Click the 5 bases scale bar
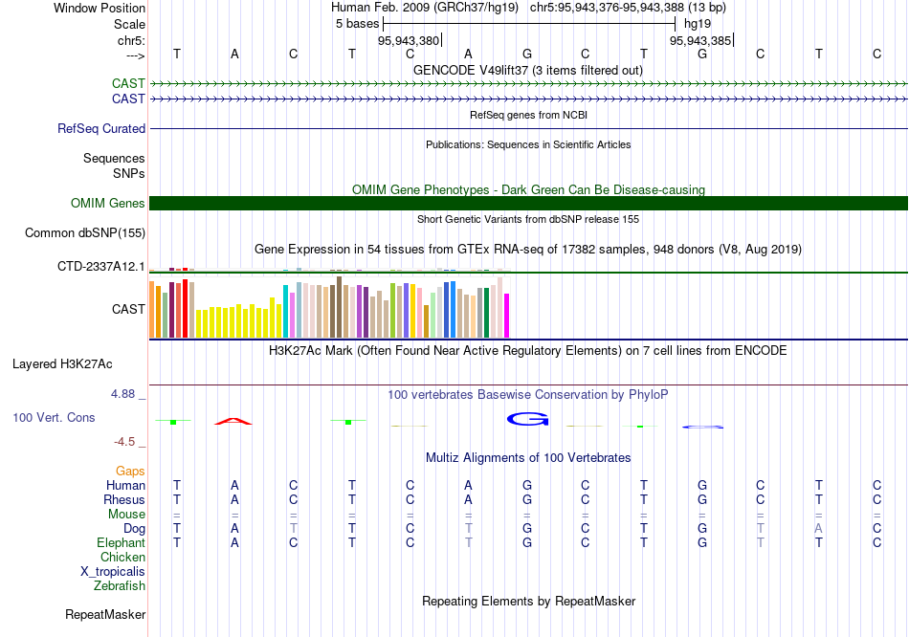Viewport: 909px width, 637px height. (529, 24)
